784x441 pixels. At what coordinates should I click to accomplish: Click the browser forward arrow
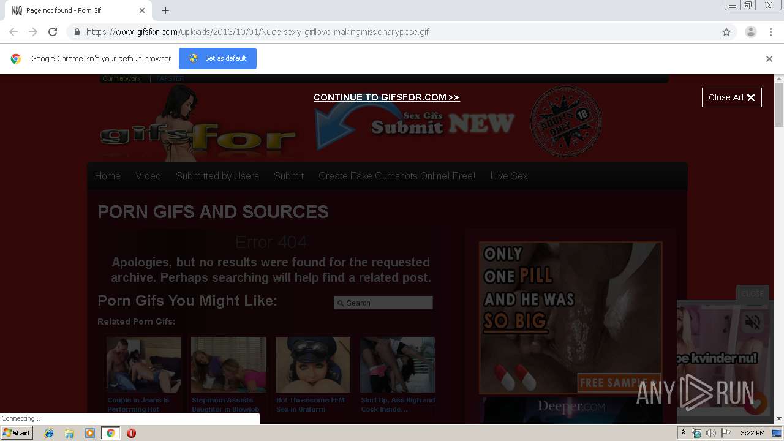click(x=33, y=32)
